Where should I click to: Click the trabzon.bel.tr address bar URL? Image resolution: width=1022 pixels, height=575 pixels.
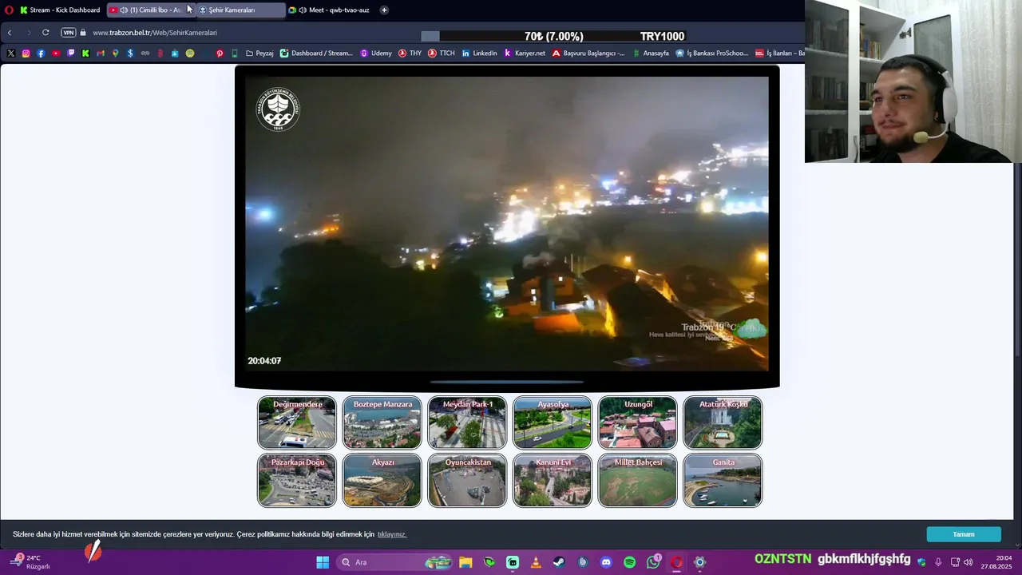155,33
